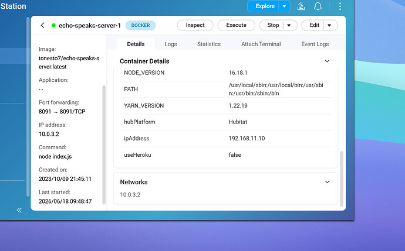The image size is (405, 251).
Task: Click the useHeroku variable name
Action: coord(137,155)
